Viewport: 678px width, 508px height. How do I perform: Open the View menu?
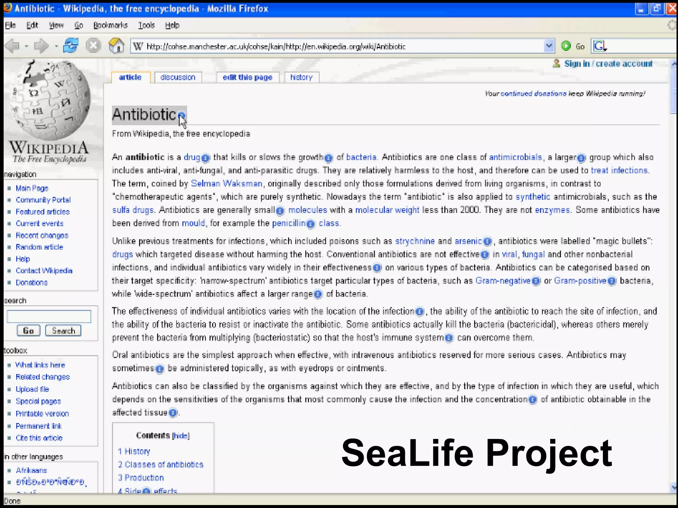pos(56,25)
